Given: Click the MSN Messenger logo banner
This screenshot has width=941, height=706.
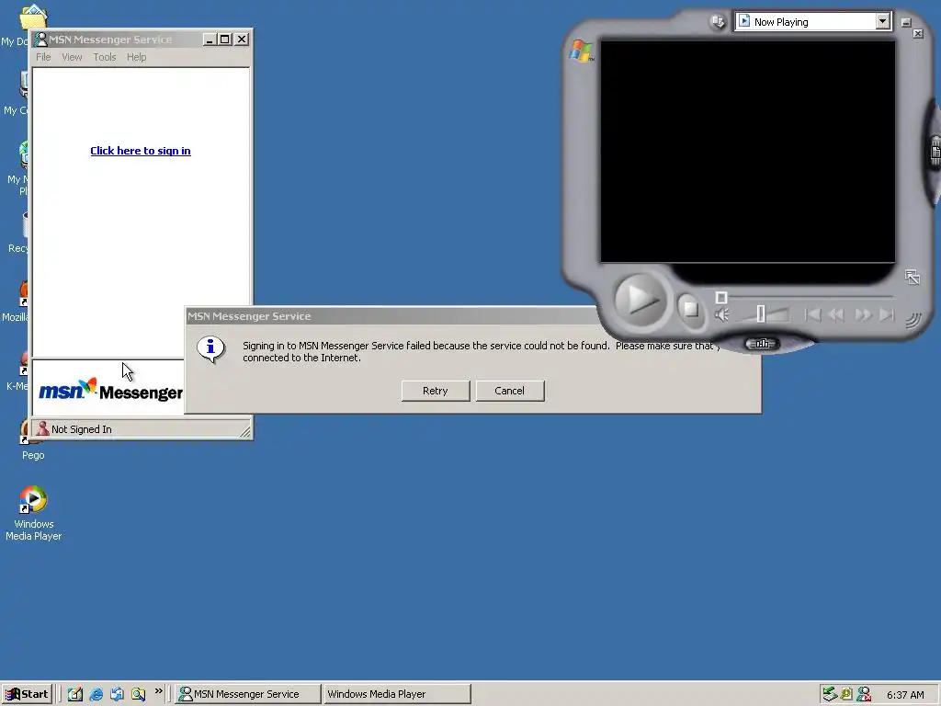Looking at the screenshot, I should click(x=110, y=391).
